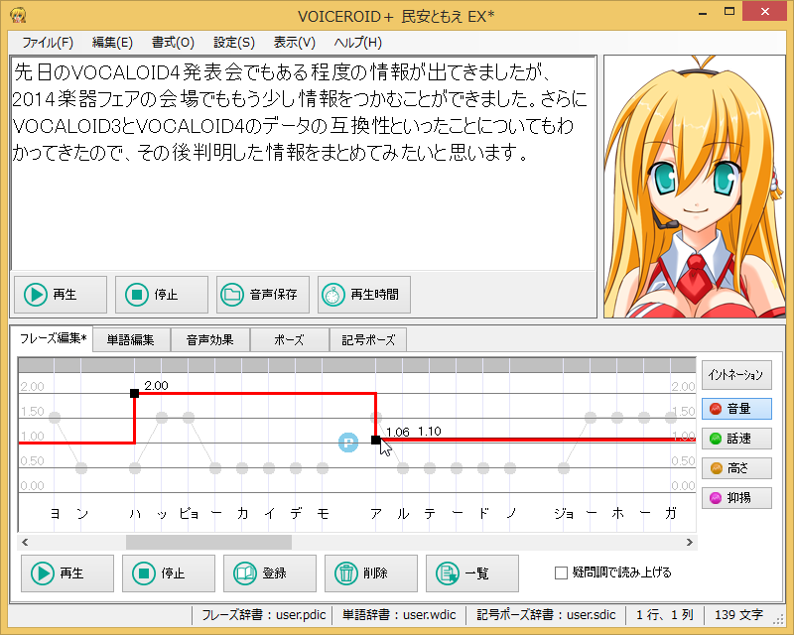Screen dimensions: 794x635
Task: Click the black volume node labeled 2.00
Action: (x=134, y=394)
